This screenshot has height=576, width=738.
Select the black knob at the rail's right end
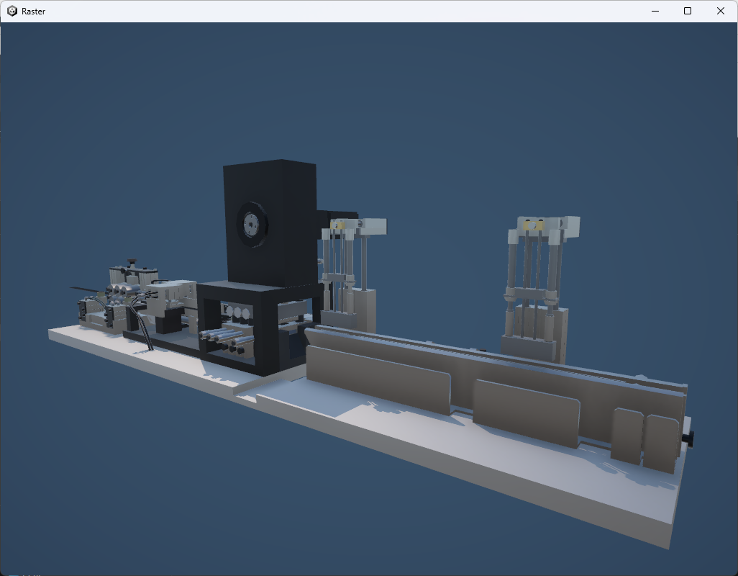691,438
